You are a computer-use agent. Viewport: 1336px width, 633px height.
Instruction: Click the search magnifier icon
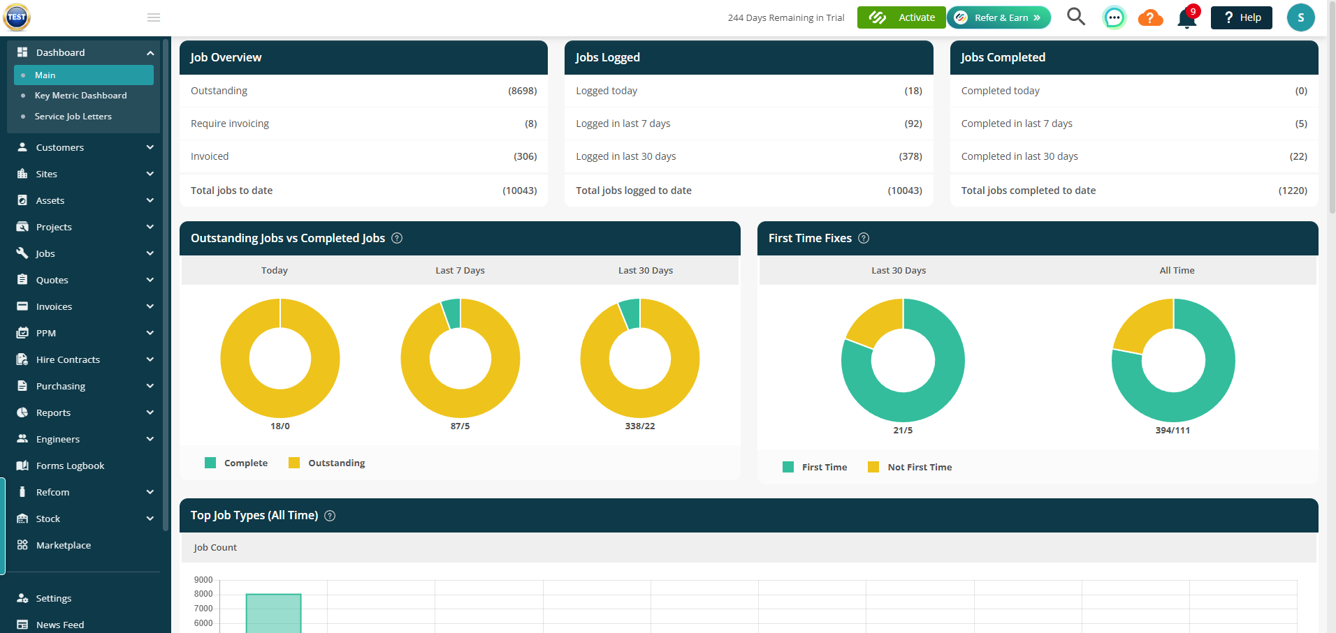(x=1076, y=17)
